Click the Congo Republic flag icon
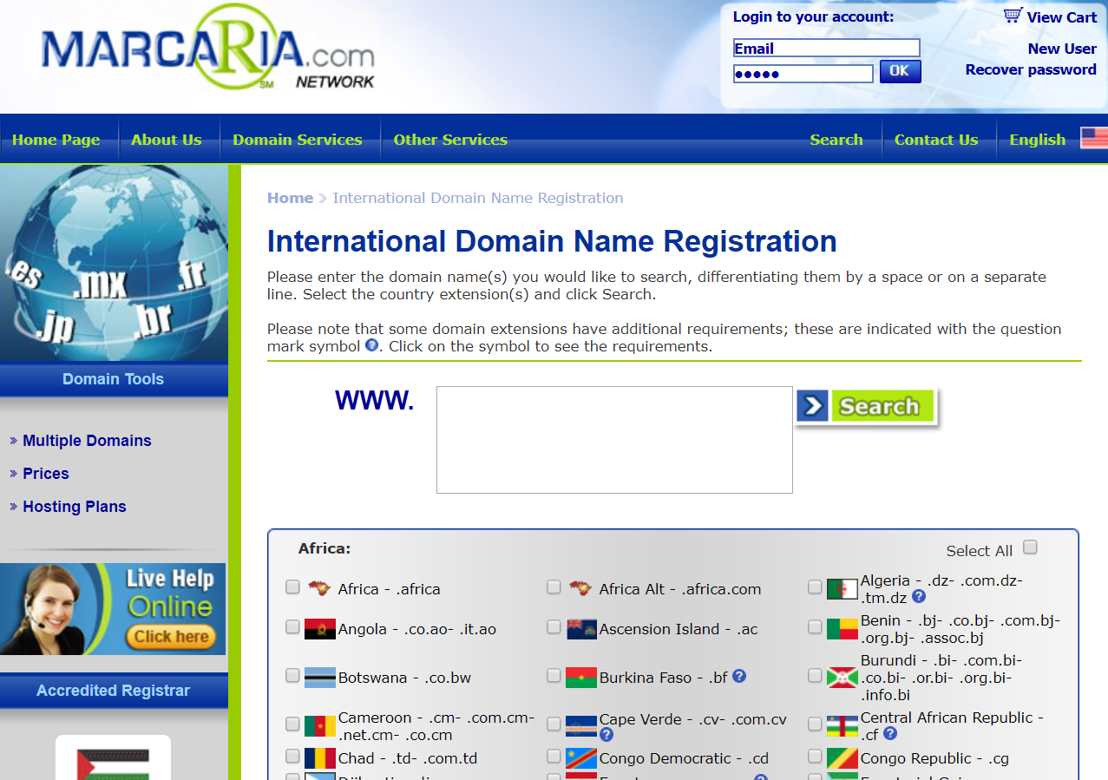 [x=842, y=757]
